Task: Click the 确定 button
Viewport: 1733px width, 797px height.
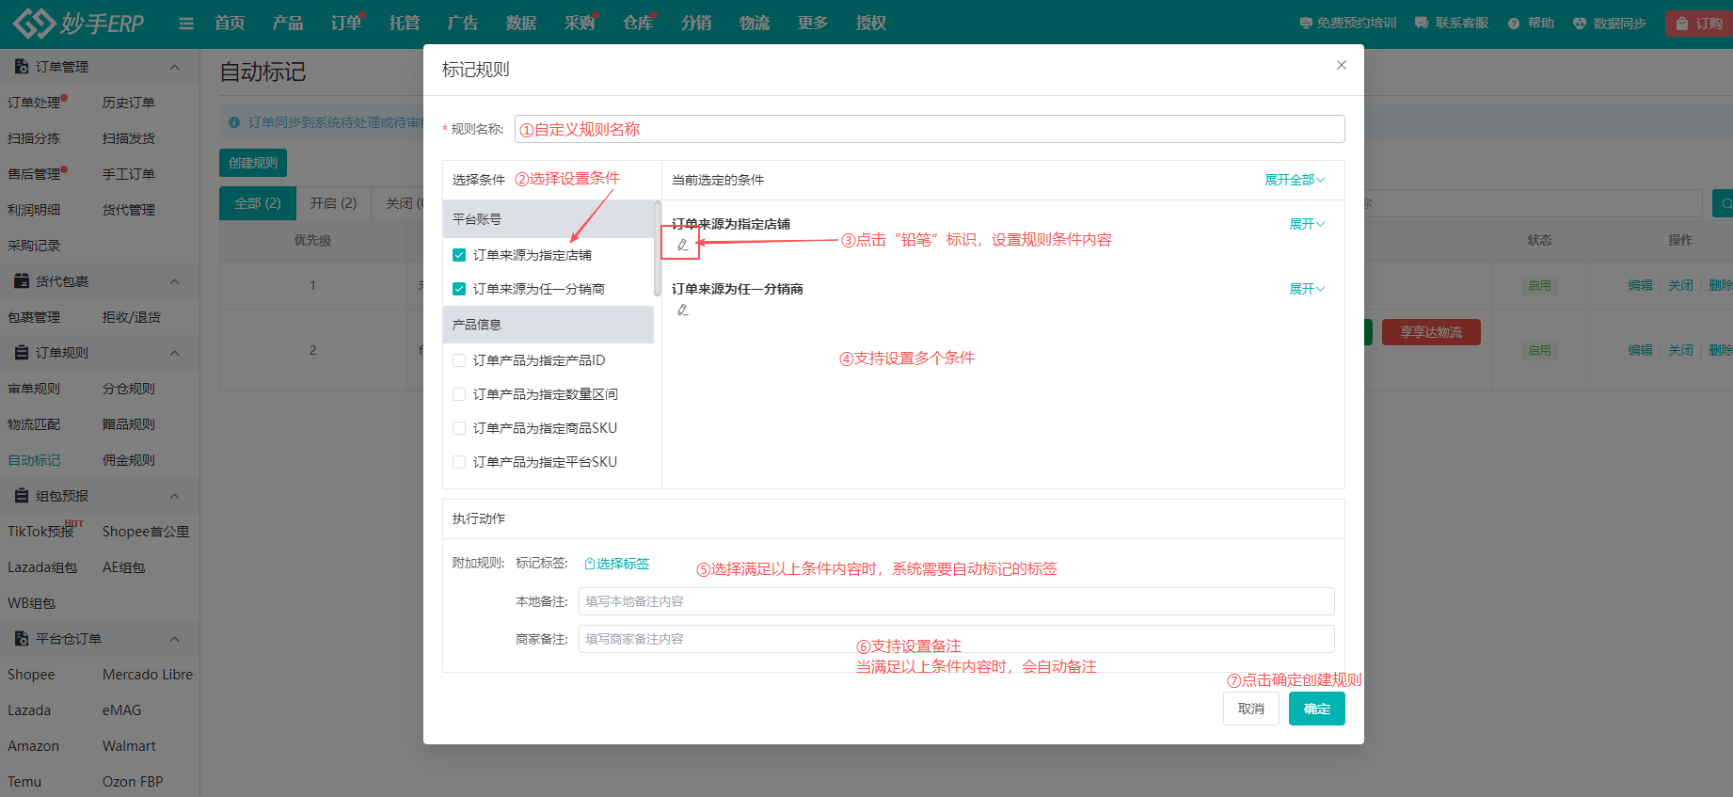Action: click(x=1316, y=709)
